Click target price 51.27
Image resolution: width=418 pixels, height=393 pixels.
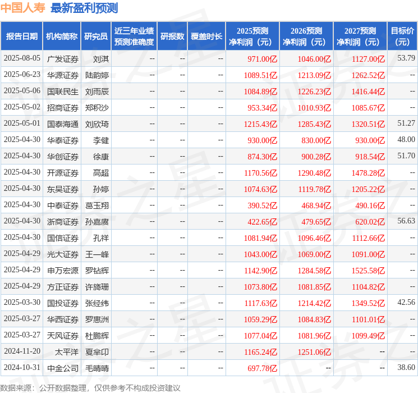pos(406,123)
